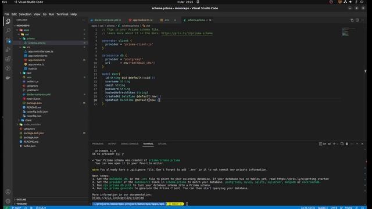Click the Split Editor Right icon

point(357,20)
